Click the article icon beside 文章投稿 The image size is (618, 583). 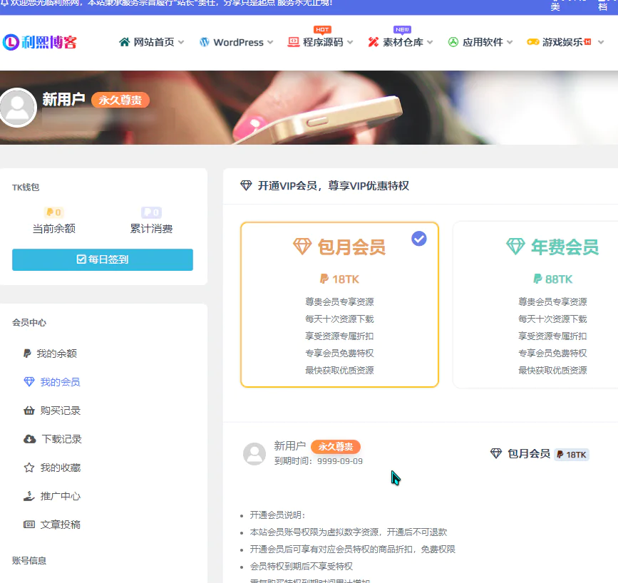pos(29,525)
